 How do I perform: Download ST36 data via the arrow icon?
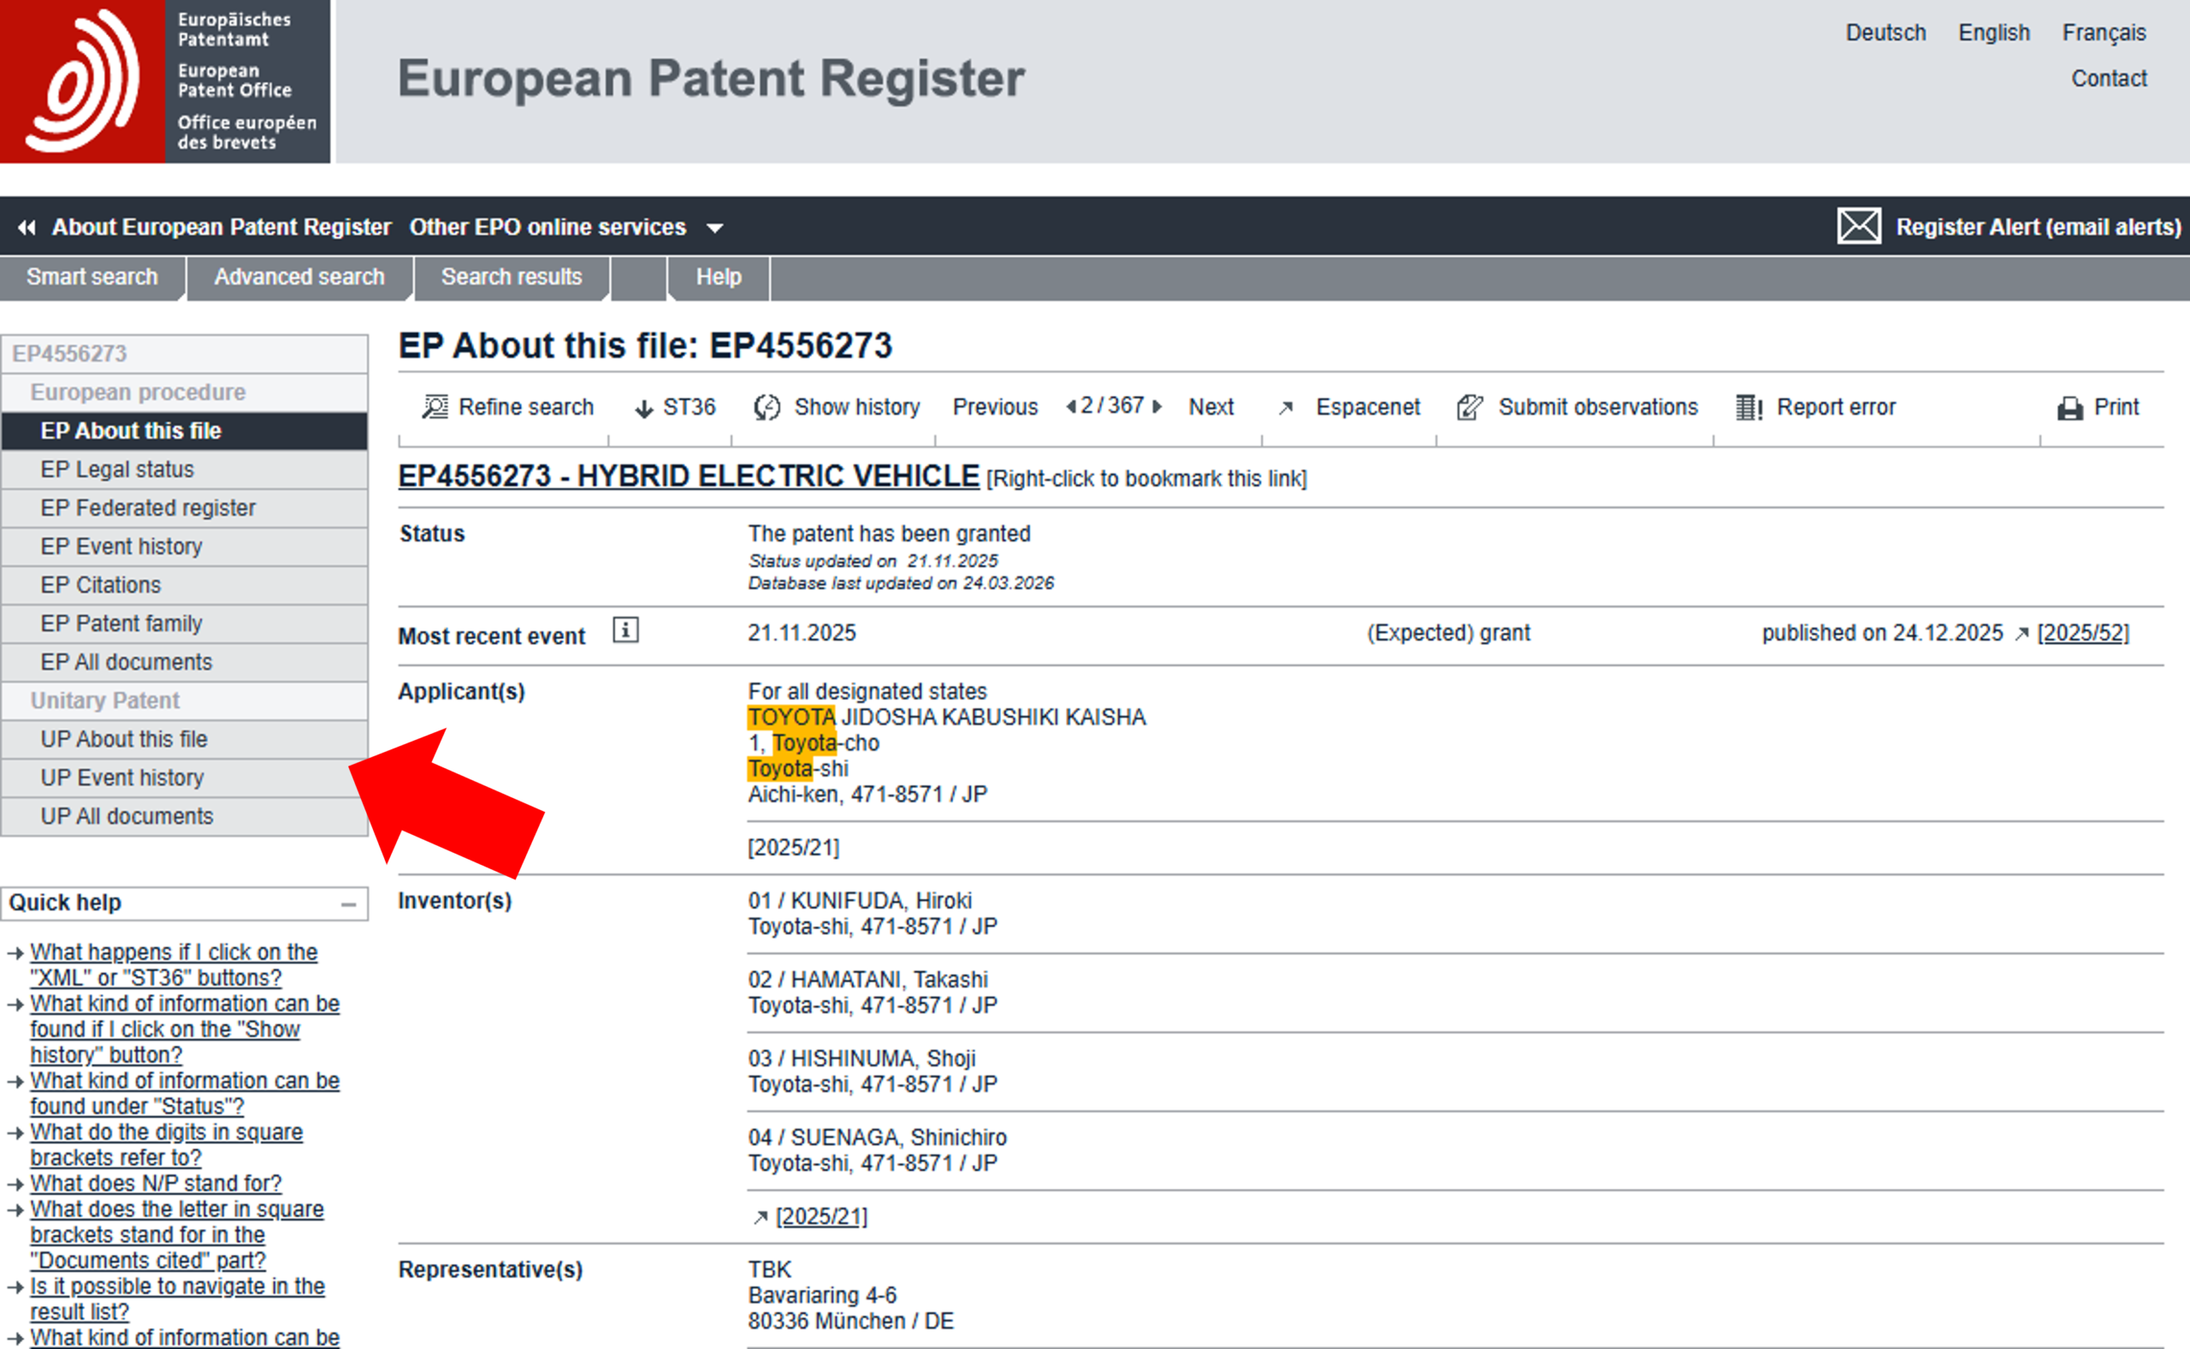coord(643,410)
